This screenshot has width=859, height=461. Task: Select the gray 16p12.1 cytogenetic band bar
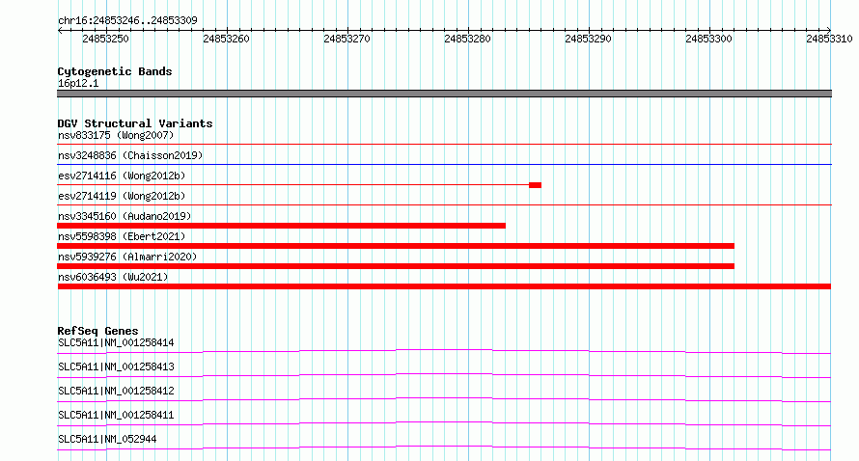(x=444, y=94)
